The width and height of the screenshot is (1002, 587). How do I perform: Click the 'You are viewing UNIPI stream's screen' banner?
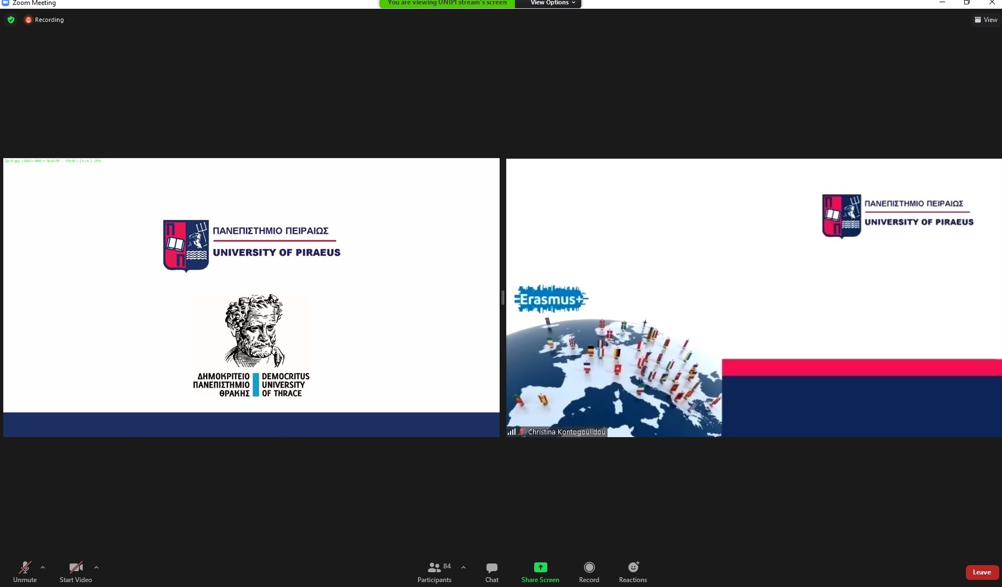447,3
